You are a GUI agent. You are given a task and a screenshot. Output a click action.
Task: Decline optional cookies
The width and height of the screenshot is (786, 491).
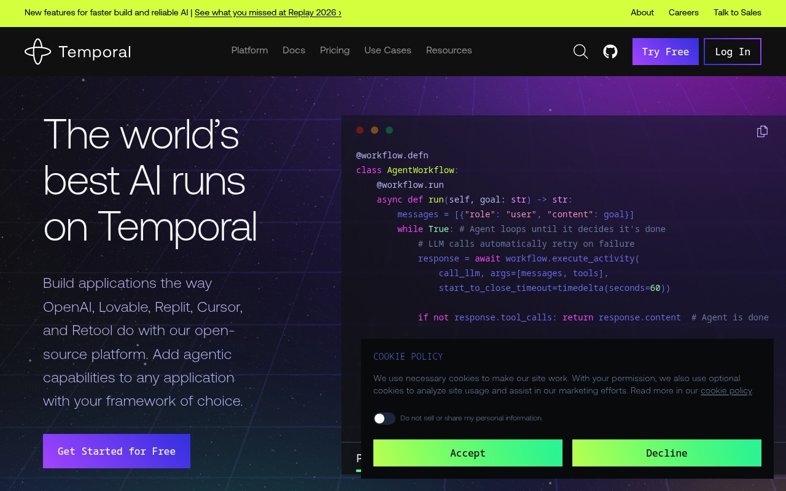[667, 453]
